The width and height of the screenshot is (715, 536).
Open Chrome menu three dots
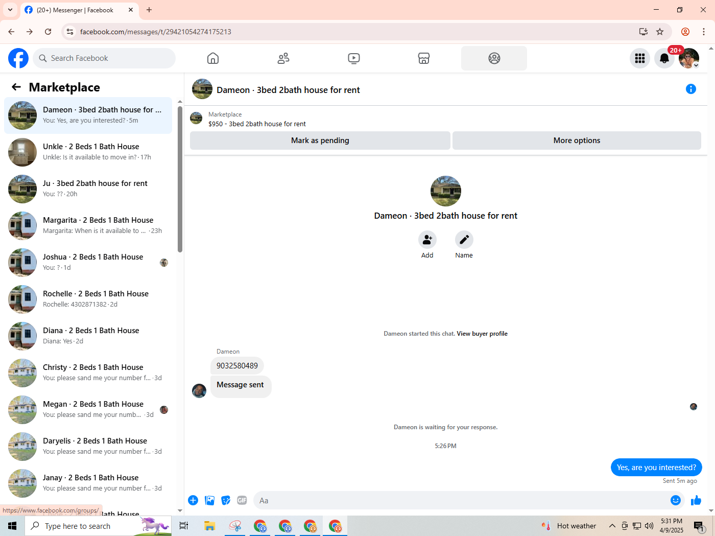pos(704,32)
